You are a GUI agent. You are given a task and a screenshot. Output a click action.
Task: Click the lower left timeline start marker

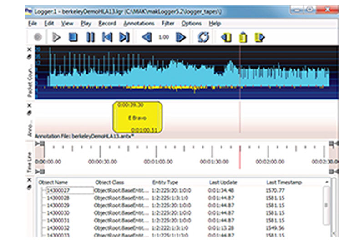40,172
